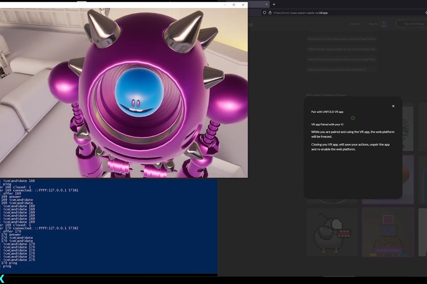This screenshot has width=427, height=284.
Task: Click the shield tracking protection icon
Action: coord(264,13)
